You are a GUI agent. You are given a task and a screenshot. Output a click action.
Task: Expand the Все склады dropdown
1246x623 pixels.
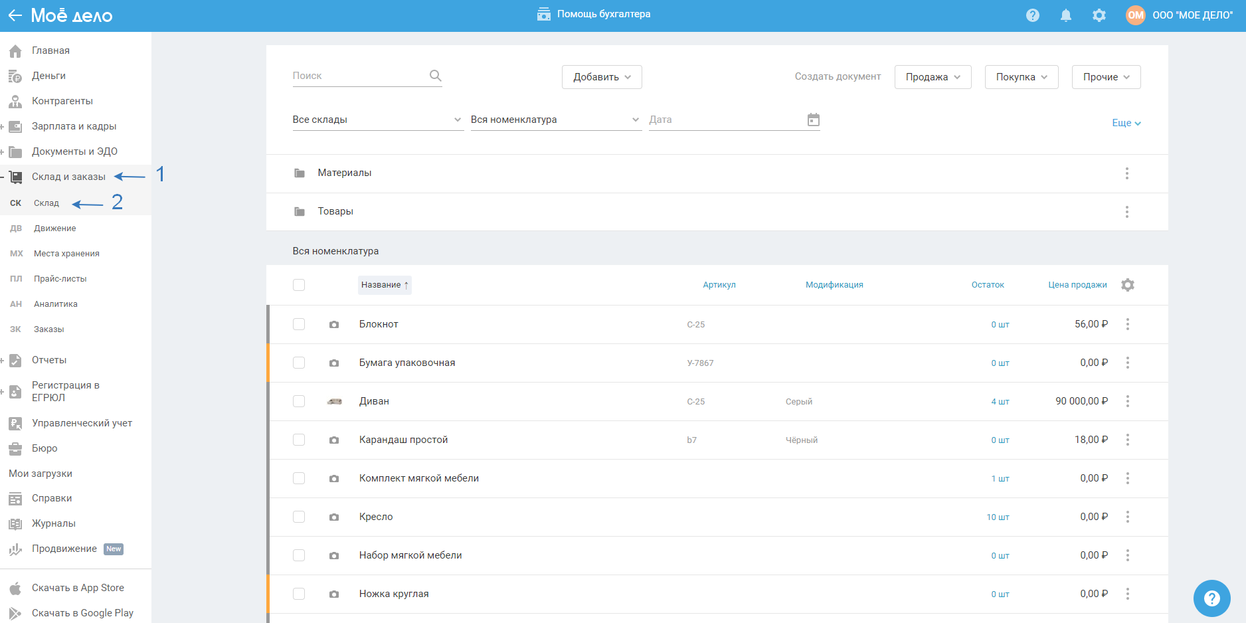tap(377, 120)
